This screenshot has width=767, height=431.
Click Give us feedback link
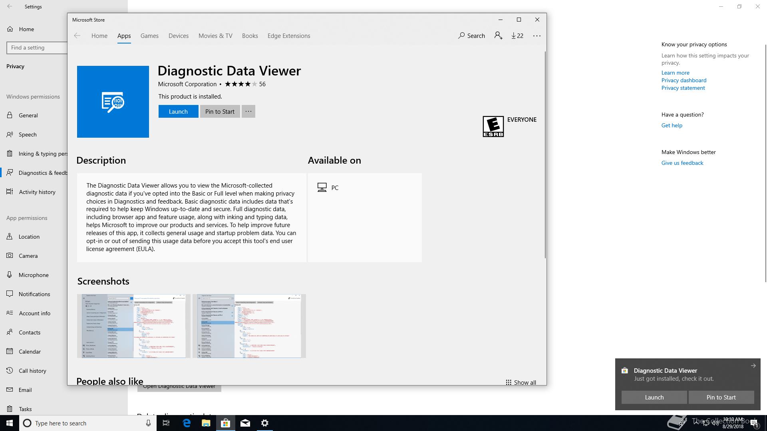tap(682, 163)
